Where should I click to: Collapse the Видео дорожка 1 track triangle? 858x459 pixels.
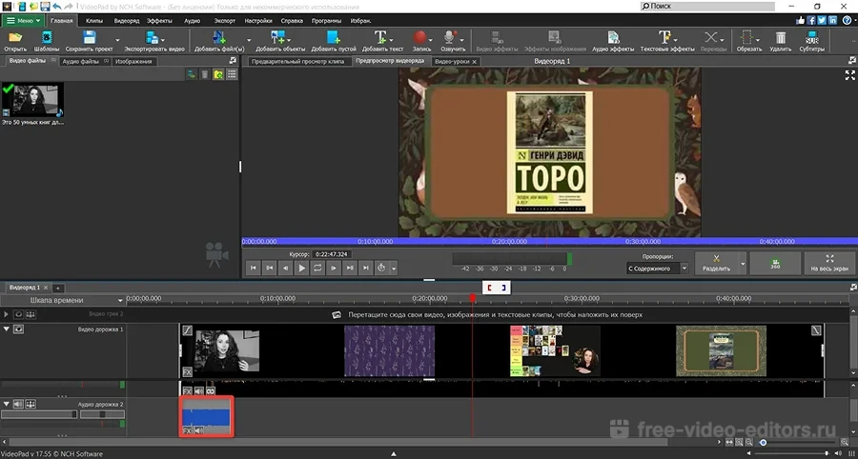point(7,329)
